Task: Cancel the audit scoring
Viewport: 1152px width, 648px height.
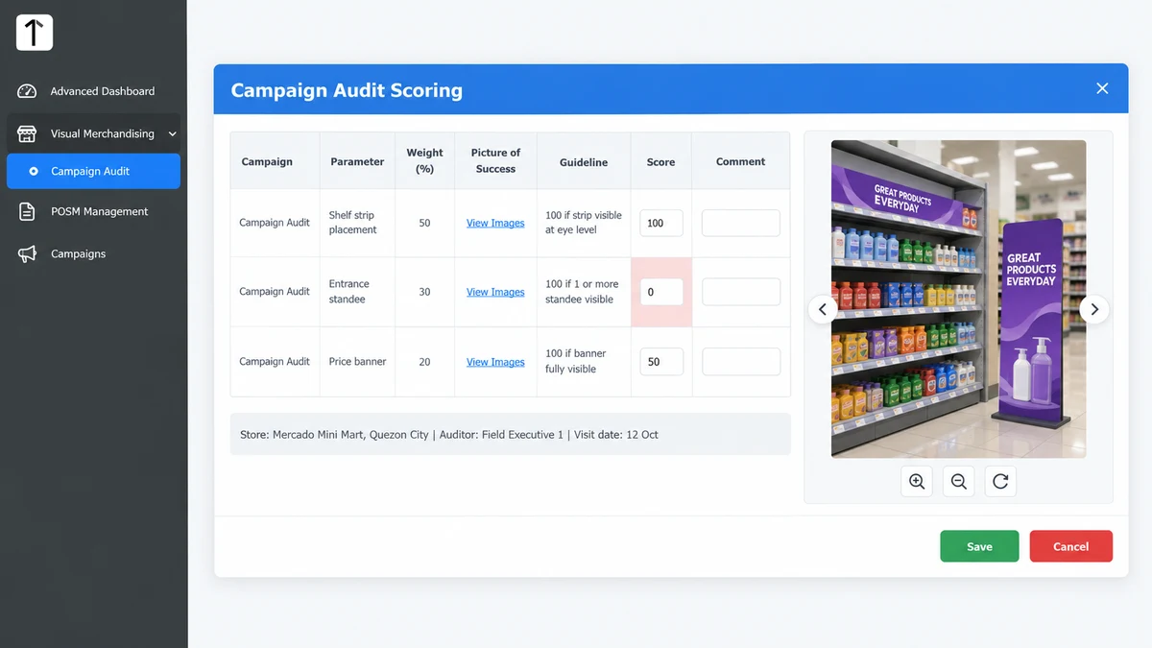Action: (1070, 546)
